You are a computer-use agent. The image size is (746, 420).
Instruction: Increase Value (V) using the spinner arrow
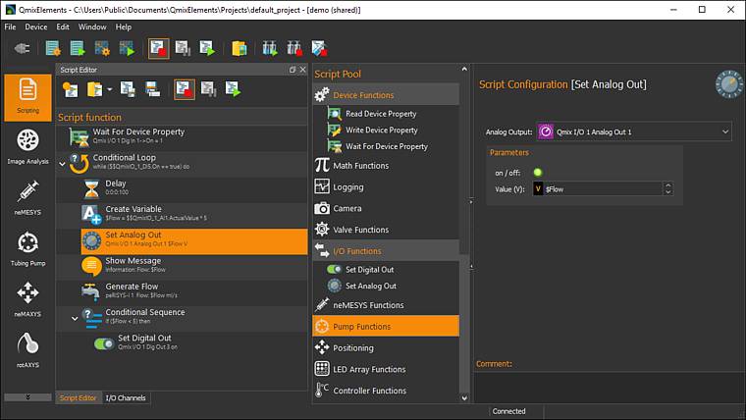(x=667, y=184)
